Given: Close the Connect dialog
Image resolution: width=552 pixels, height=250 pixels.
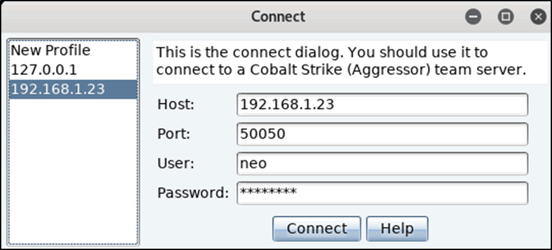Looking at the screenshot, I should pyautogui.click(x=538, y=16).
